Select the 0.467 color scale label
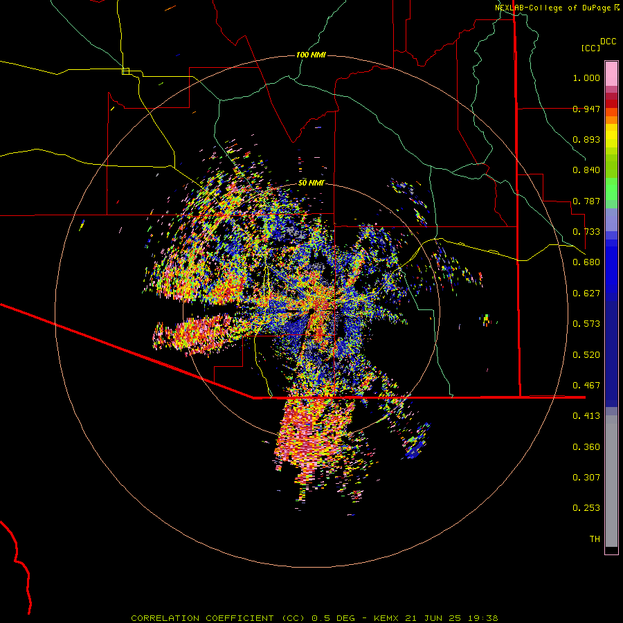The height and width of the screenshot is (623, 623). click(586, 386)
